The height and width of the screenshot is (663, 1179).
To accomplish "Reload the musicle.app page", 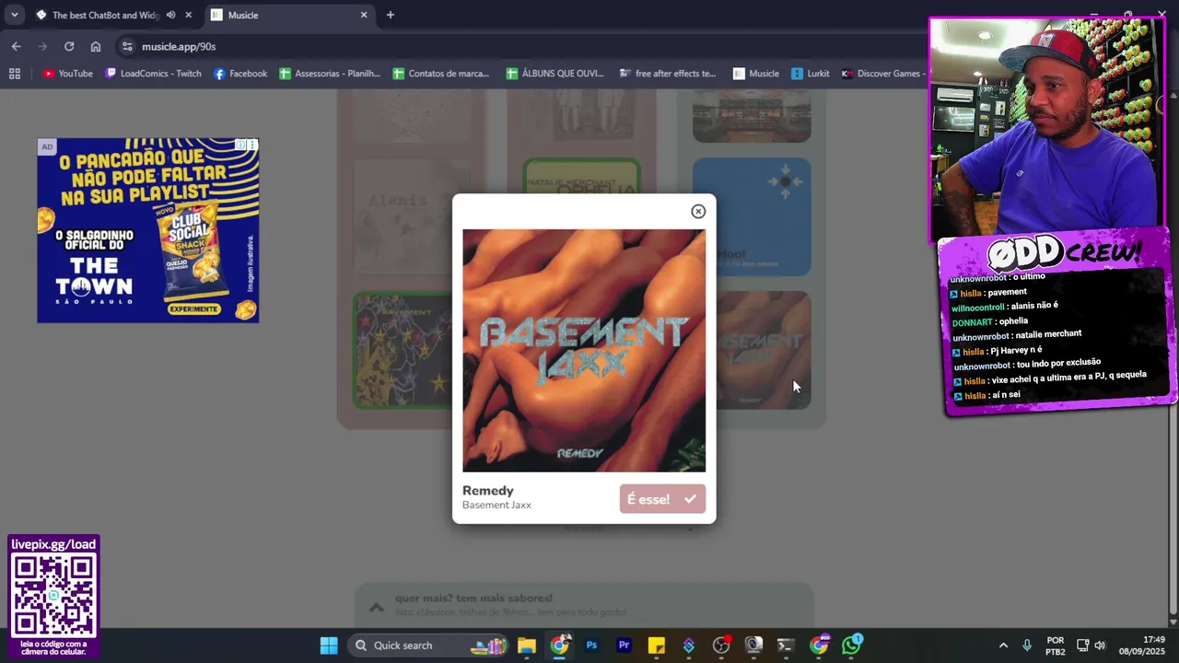I will [69, 46].
